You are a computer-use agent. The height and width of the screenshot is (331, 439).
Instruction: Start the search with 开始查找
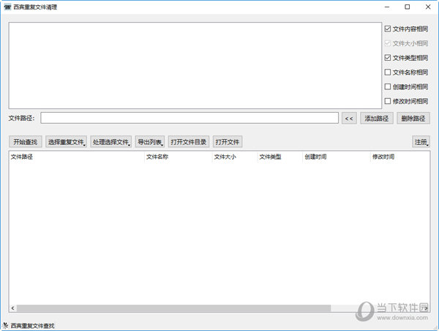click(26, 142)
